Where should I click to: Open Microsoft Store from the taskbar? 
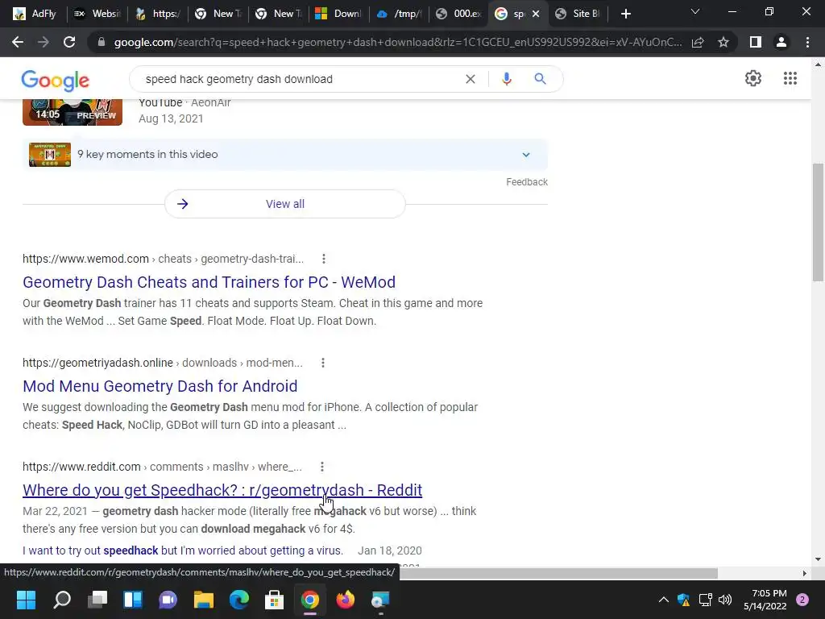pos(274,600)
